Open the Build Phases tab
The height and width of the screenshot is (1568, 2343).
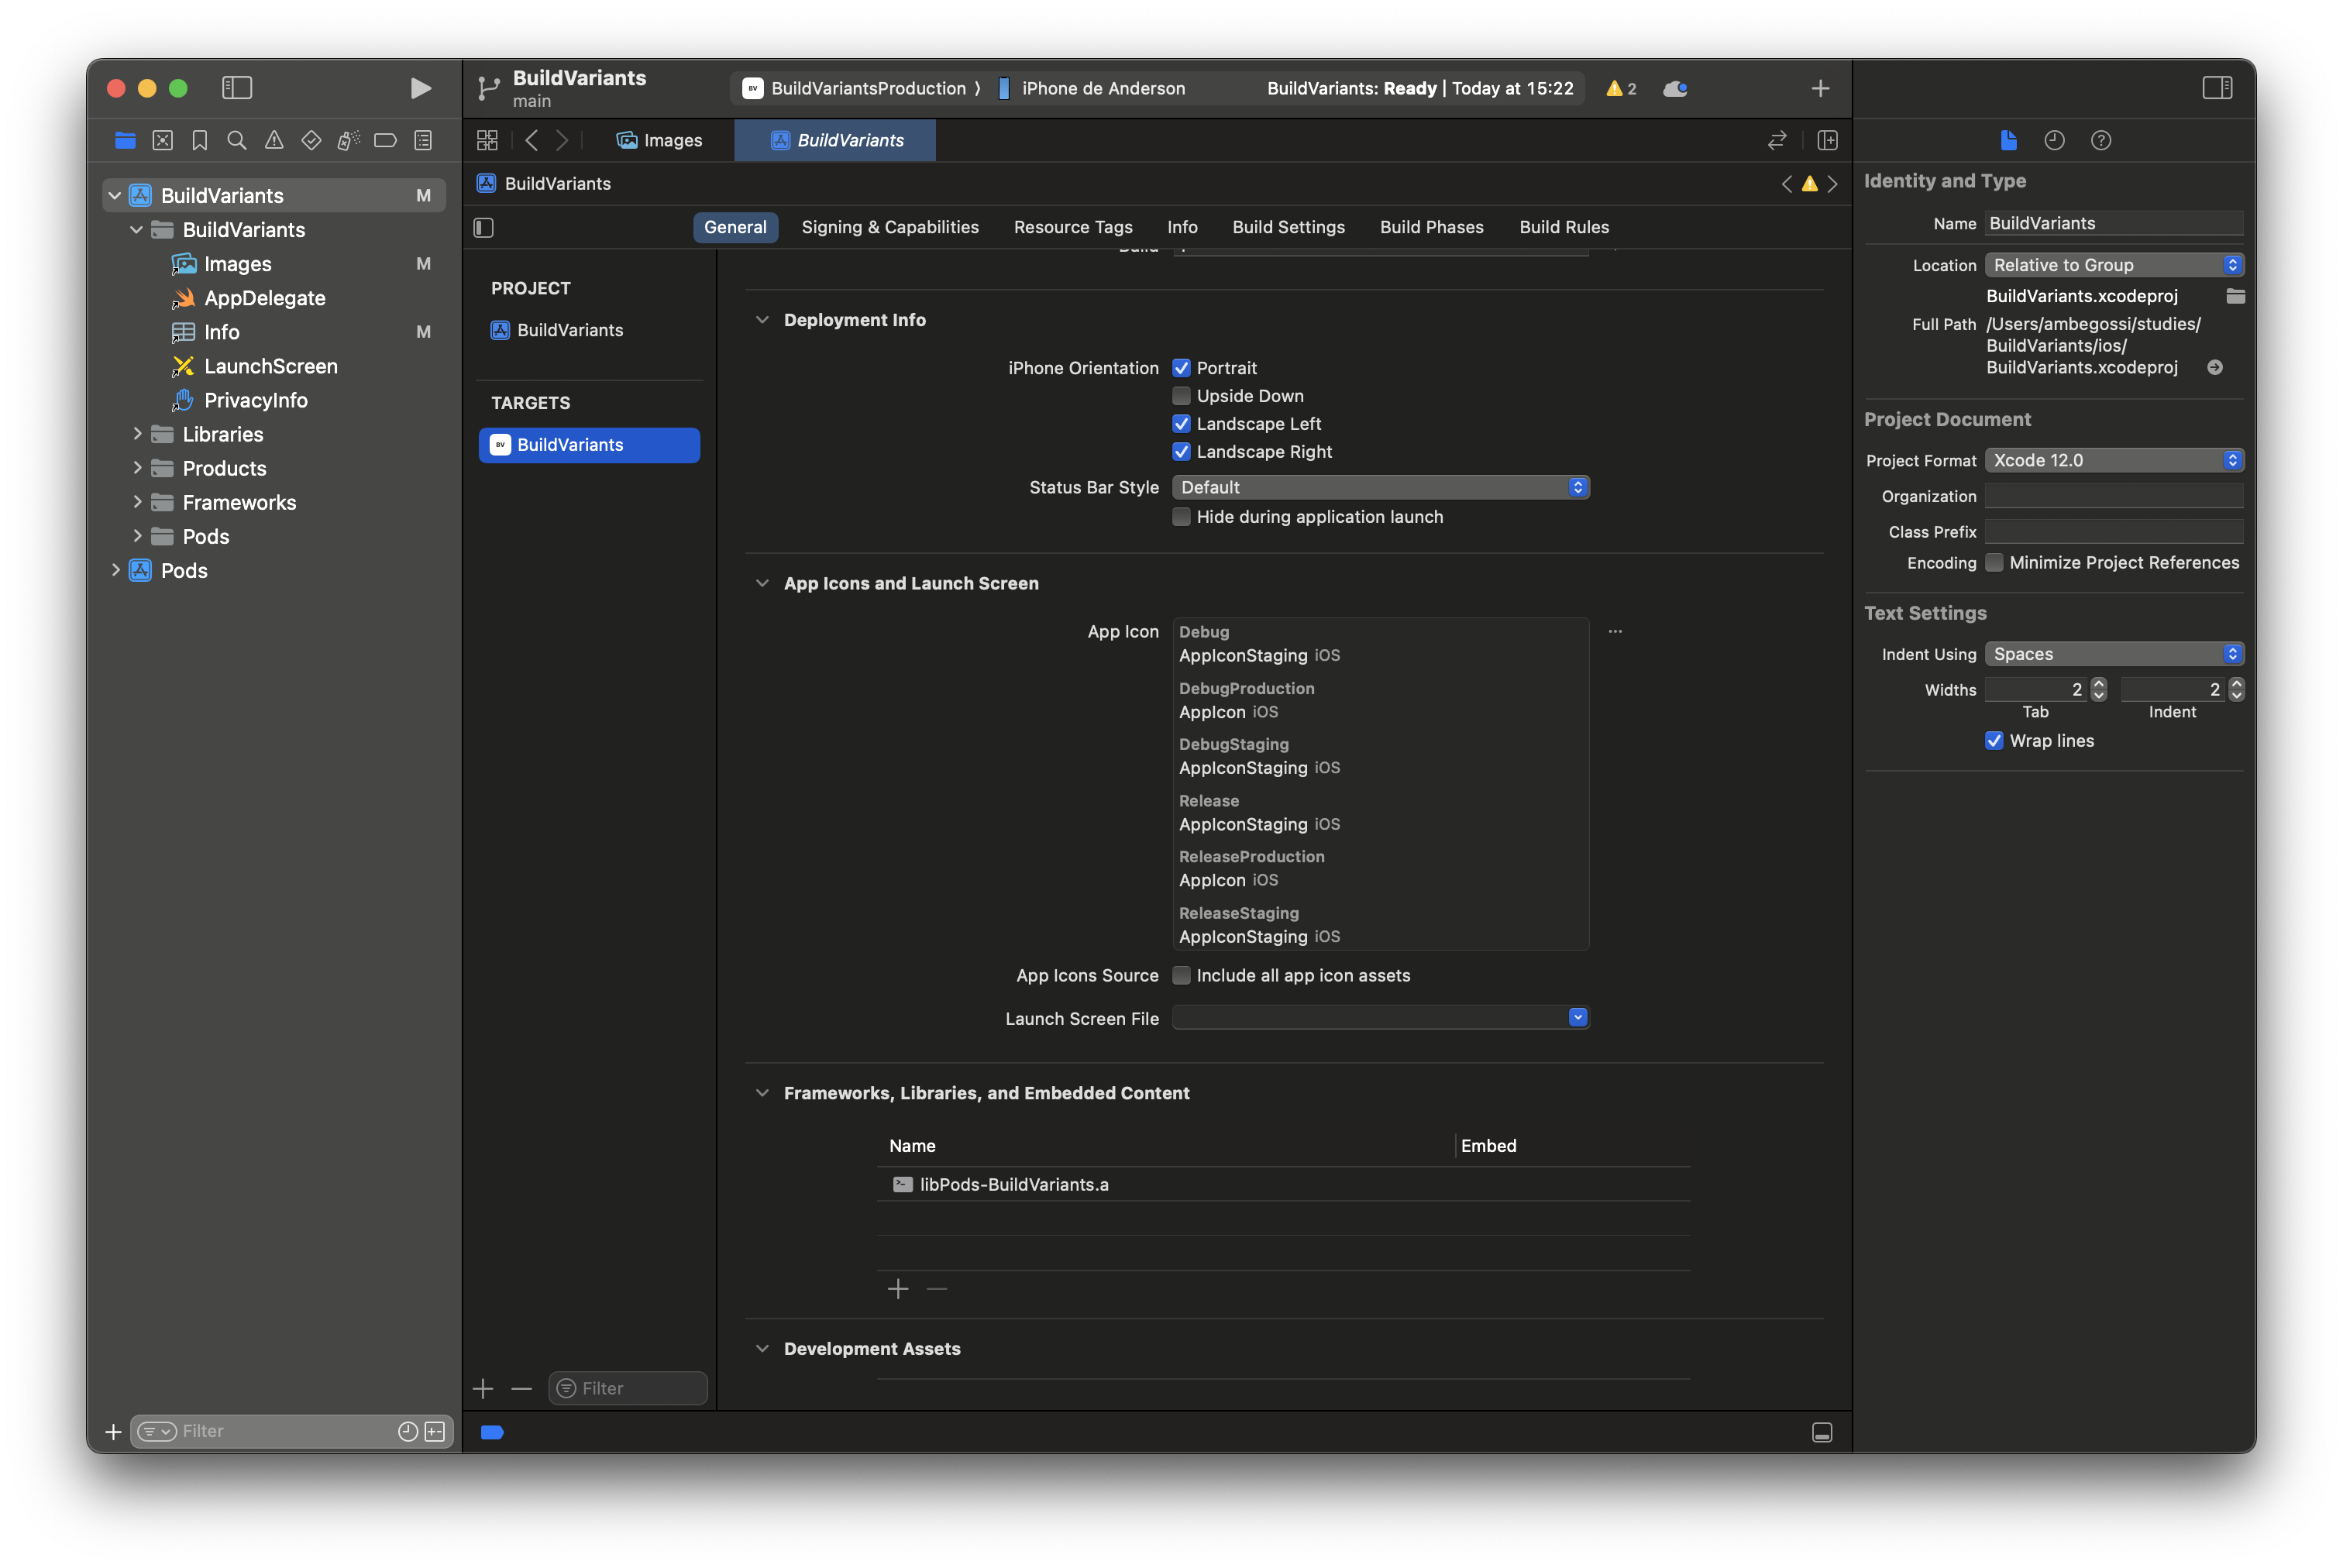[1431, 227]
